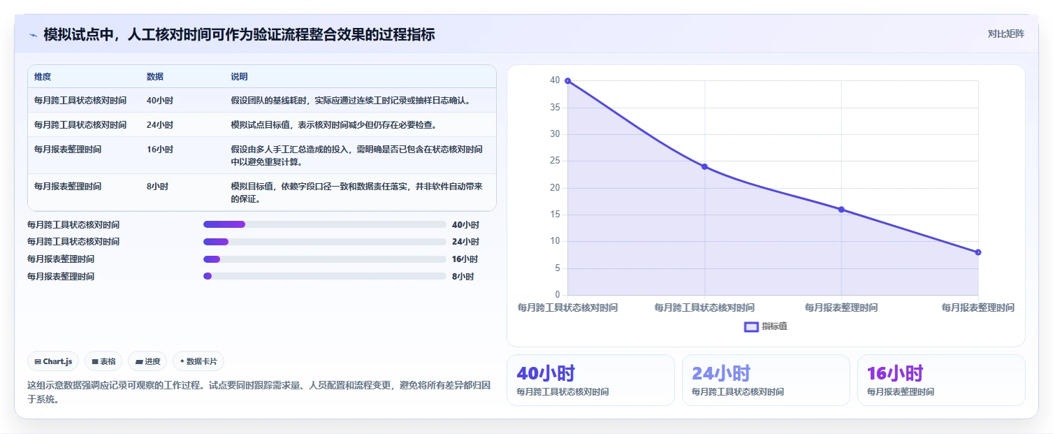
Task: Click the 16小时 cell in the table
Action: 160,150
